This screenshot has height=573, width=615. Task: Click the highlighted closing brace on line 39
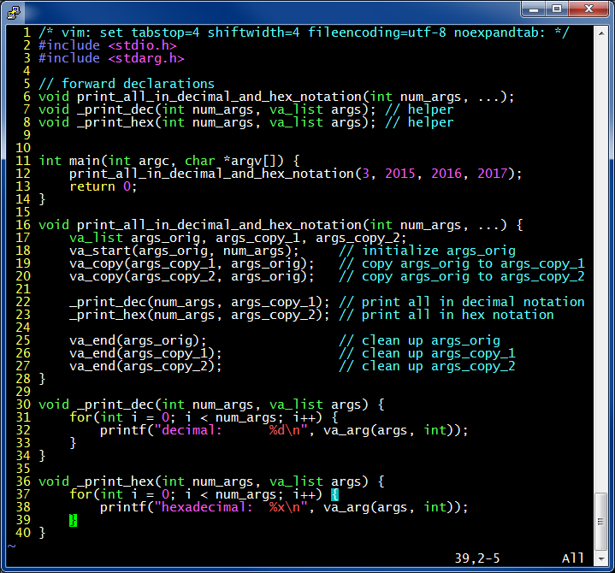pyautogui.click(x=73, y=520)
